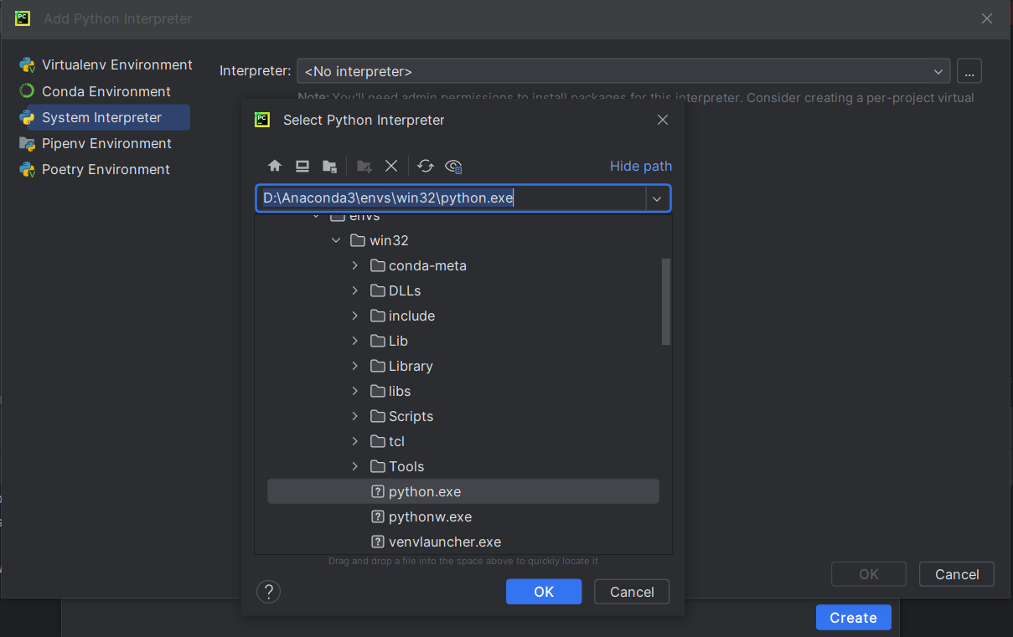Click the Create button
1013x637 pixels.
[853, 618]
